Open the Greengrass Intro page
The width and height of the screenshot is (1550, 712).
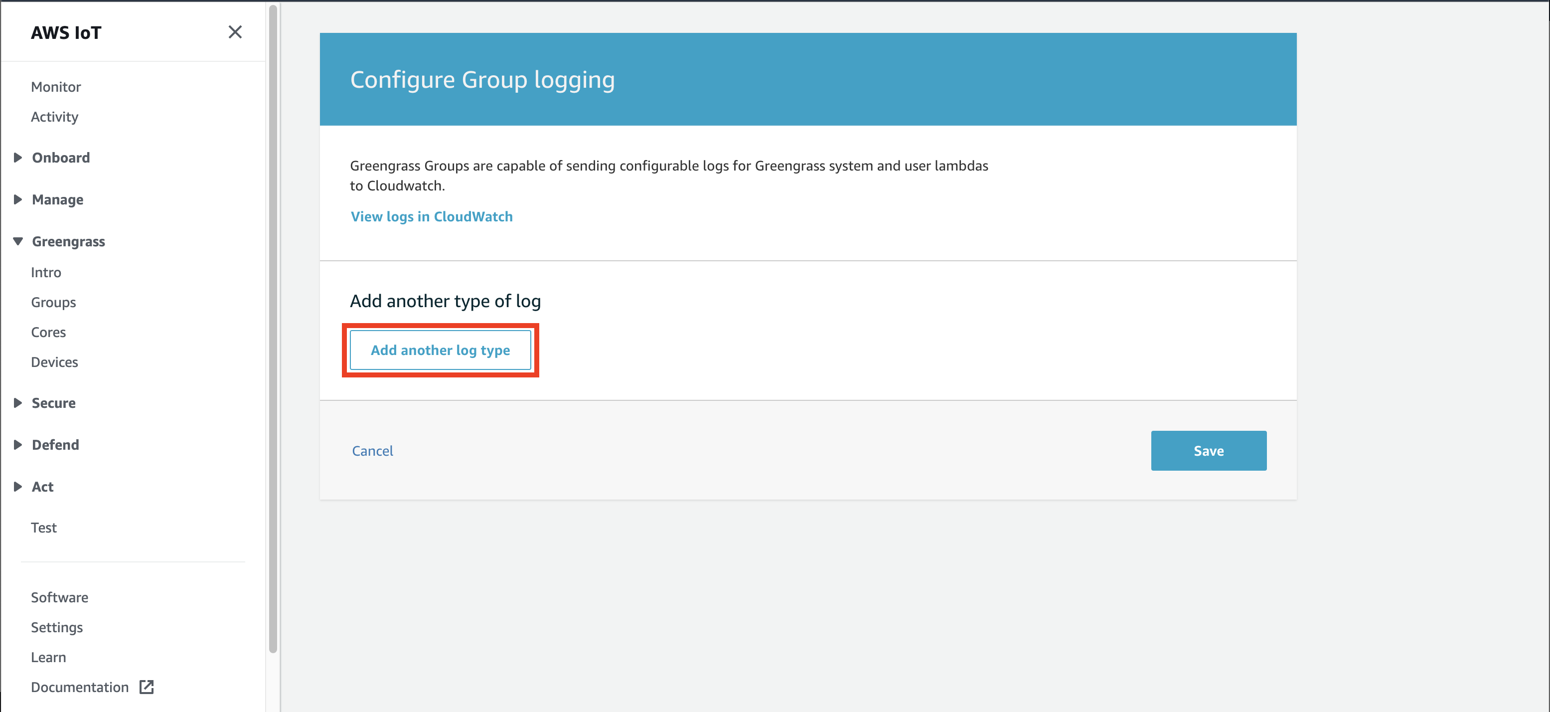(x=46, y=272)
